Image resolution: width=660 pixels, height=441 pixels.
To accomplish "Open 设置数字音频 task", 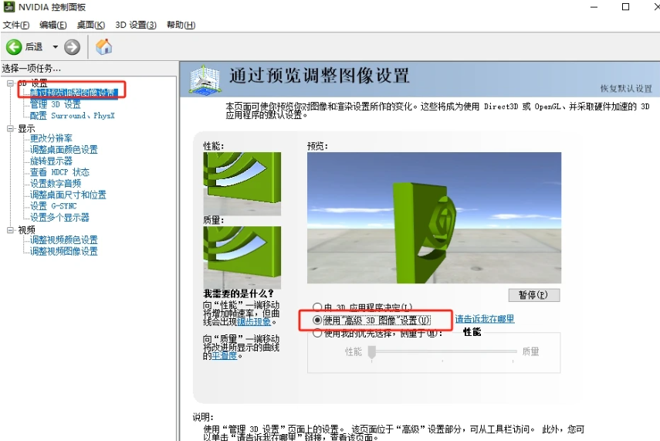I will point(55,183).
